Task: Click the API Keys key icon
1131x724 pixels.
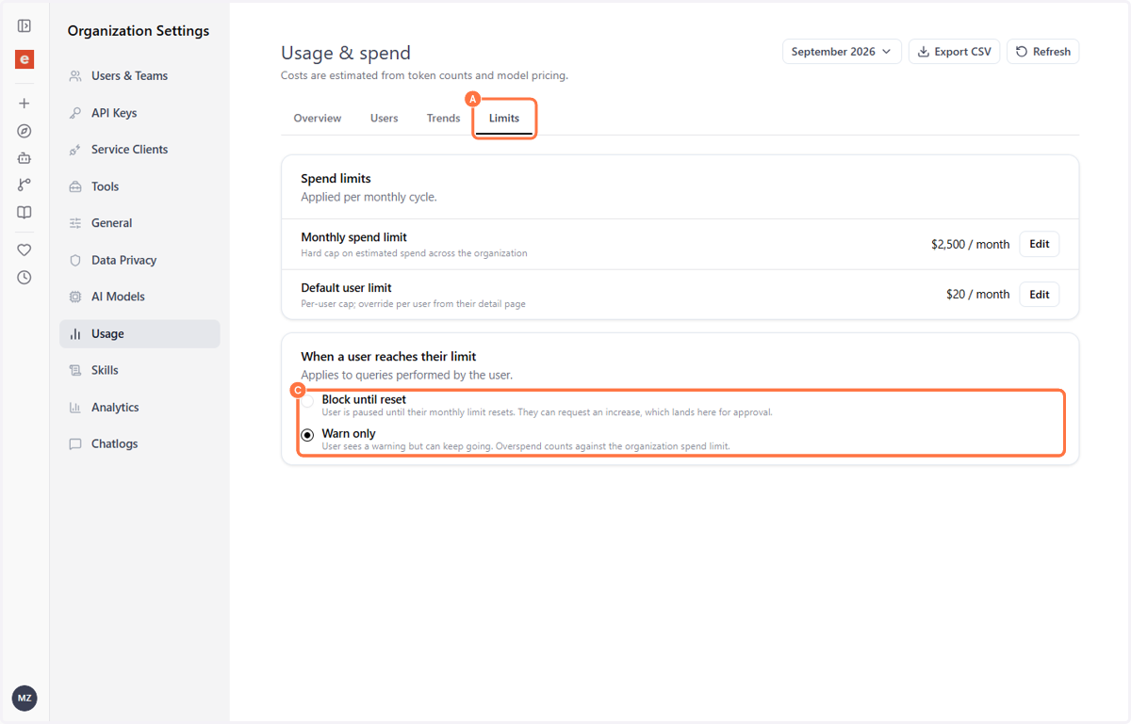Action: click(x=75, y=113)
